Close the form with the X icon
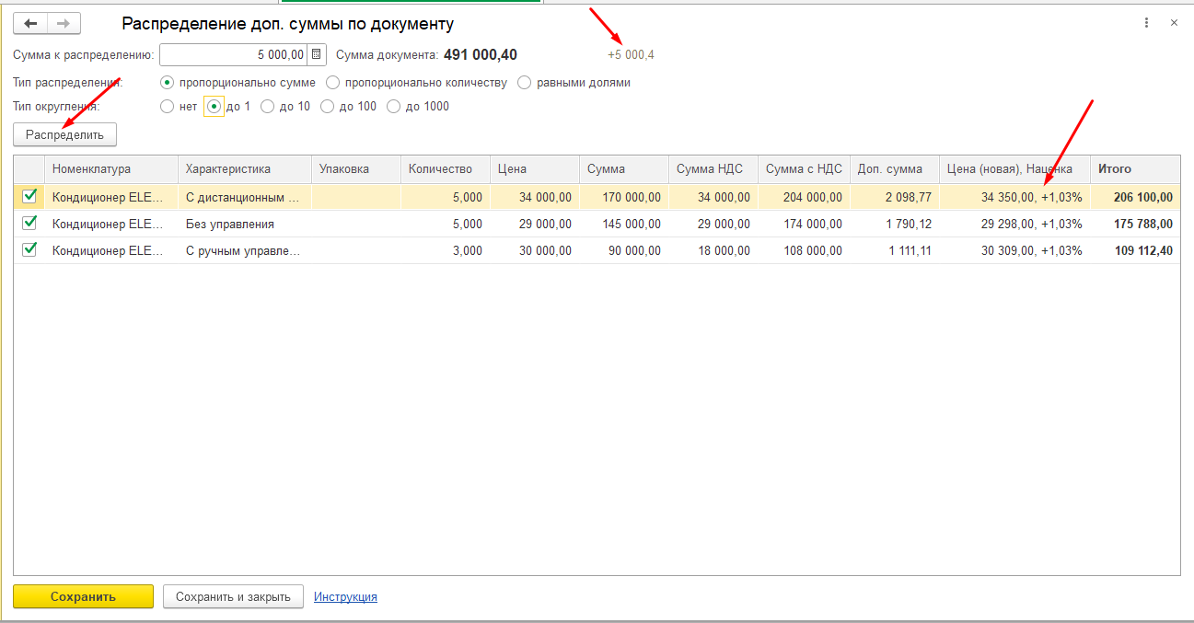Viewport: 1194px width, 623px height. coord(1174,23)
